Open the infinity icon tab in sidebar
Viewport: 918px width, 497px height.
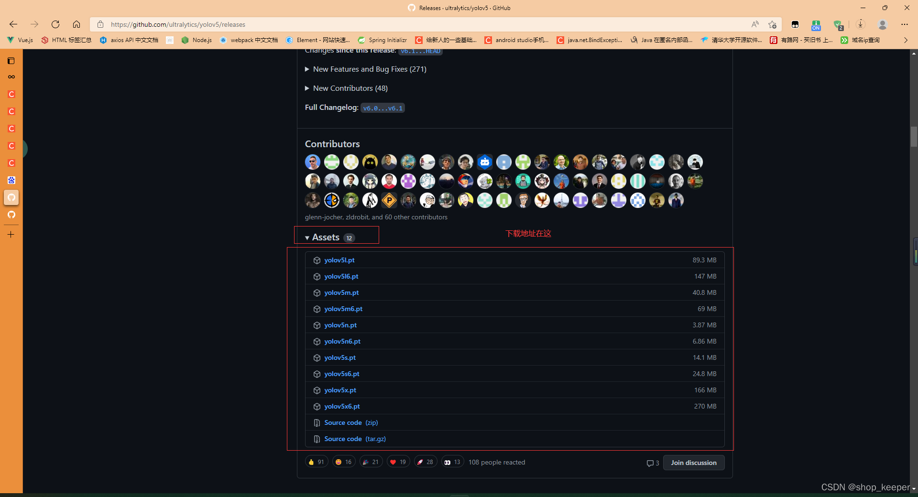tap(11, 77)
